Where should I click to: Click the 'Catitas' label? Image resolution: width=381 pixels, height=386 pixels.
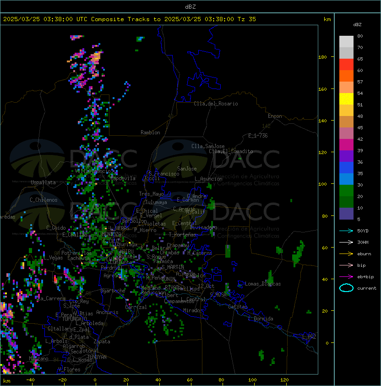tap(238, 307)
